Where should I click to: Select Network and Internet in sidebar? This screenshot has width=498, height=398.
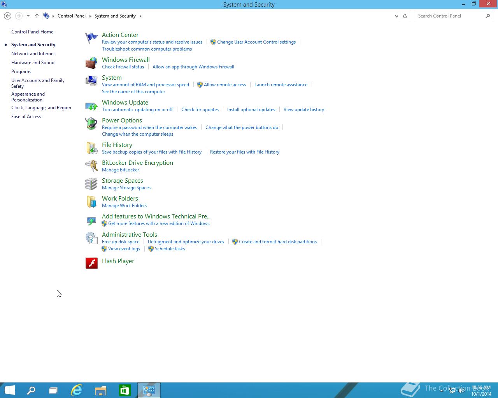coord(33,54)
